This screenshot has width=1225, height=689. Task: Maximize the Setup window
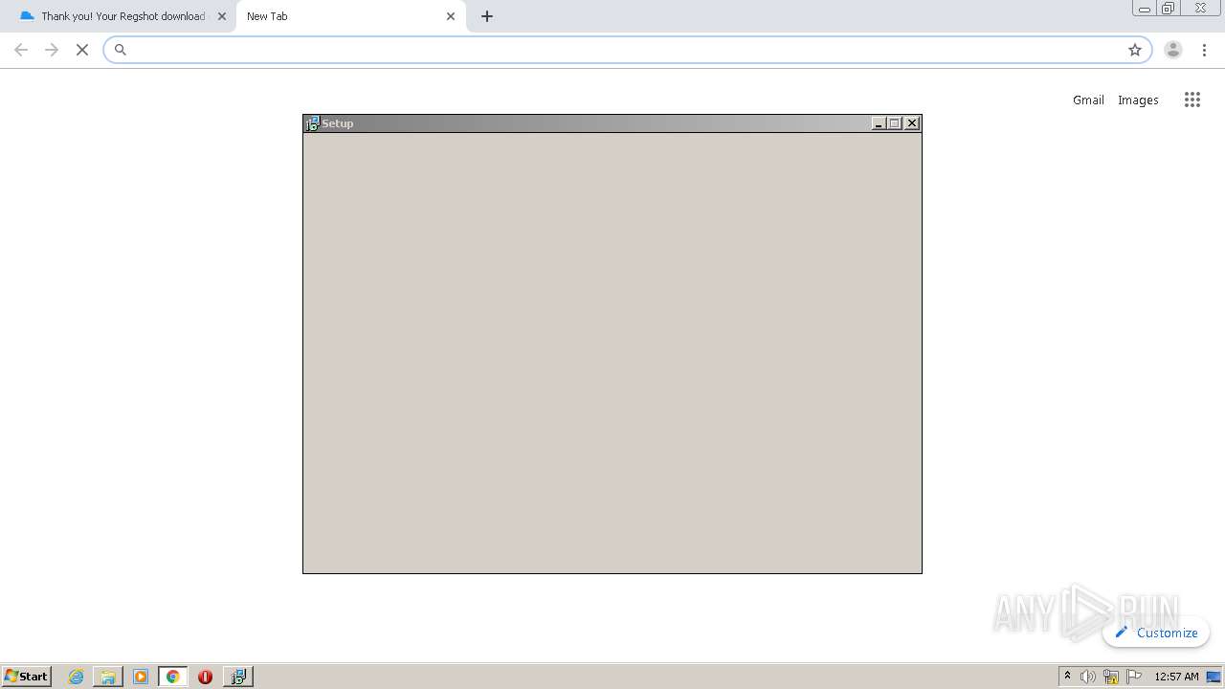[895, 123]
